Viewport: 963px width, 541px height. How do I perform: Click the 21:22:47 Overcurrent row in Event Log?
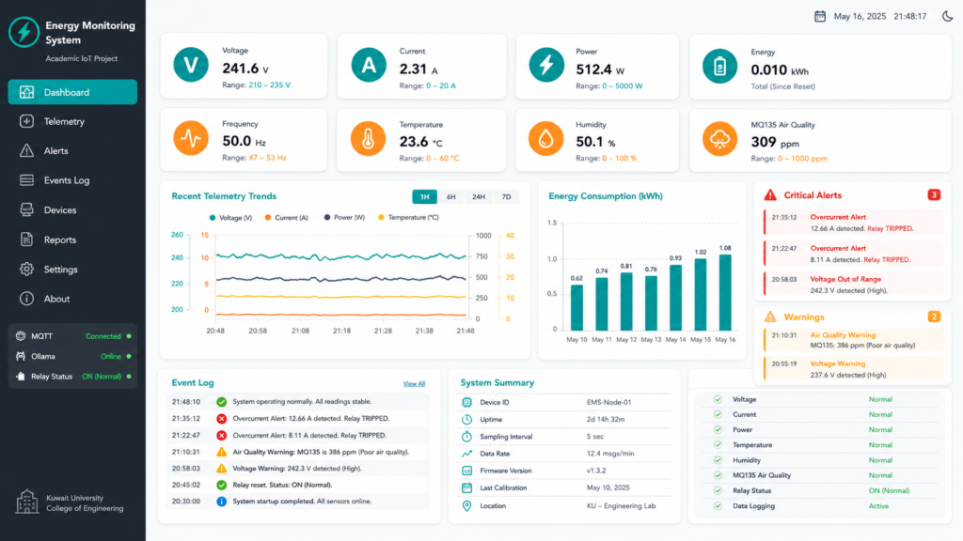pyautogui.click(x=299, y=436)
